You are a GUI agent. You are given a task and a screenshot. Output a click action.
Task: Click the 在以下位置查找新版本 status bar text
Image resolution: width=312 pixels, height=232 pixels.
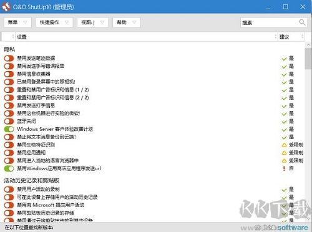click(29, 228)
